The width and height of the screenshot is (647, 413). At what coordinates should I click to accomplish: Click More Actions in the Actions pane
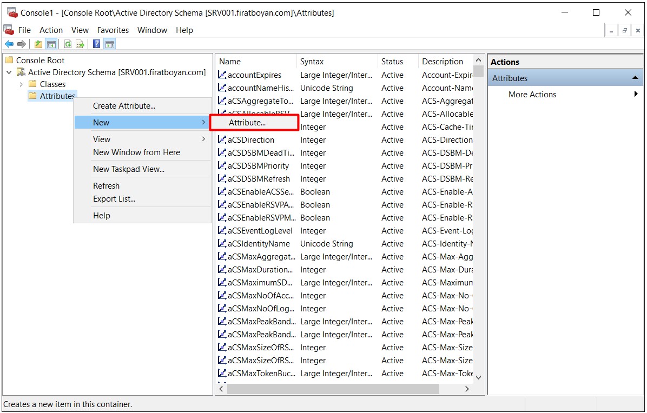coord(532,95)
